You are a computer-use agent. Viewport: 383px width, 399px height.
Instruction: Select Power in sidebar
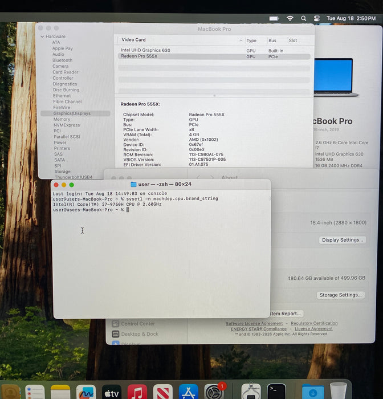pos(60,142)
